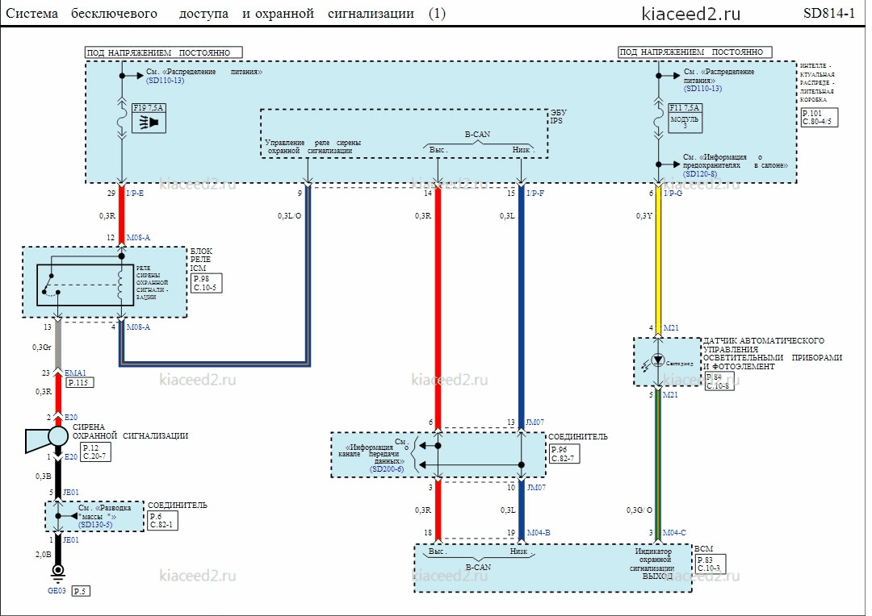Click the F11 7,5A module fuse box
Image resolution: width=872 pixels, height=616 pixels.
click(x=685, y=118)
